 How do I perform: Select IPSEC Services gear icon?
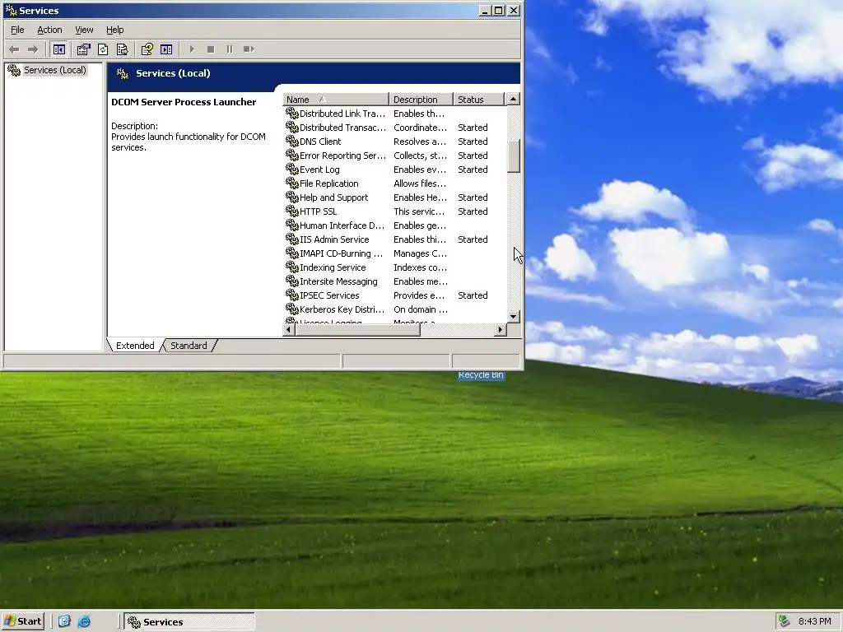click(x=292, y=295)
